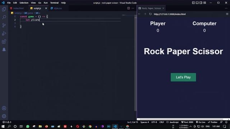Click the browser preview back arrow
230x129 pixels.
point(139,14)
